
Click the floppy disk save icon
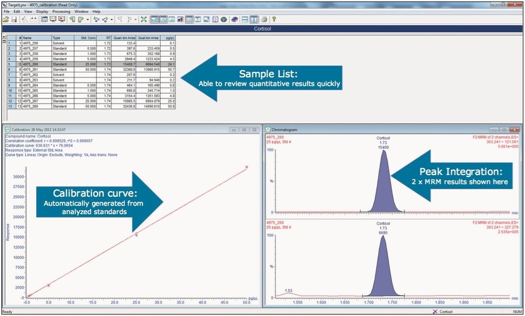point(14,20)
